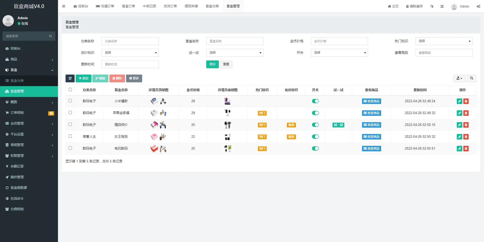
Task: Click the refresh icon above the table
Action: click(70, 78)
